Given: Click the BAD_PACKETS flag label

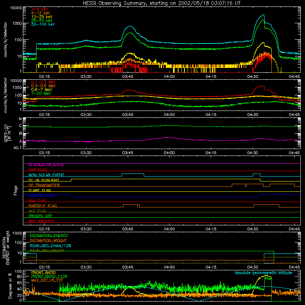Looking at the screenshot, I should point(42,221).
